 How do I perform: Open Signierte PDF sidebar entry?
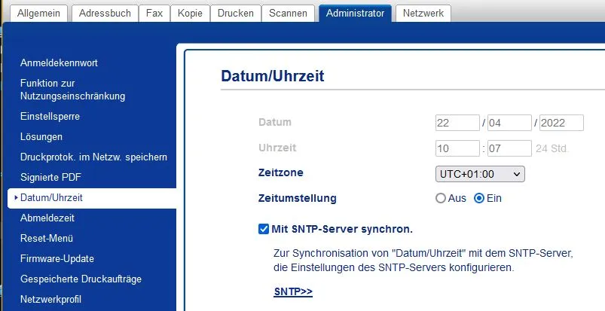[50, 178]
